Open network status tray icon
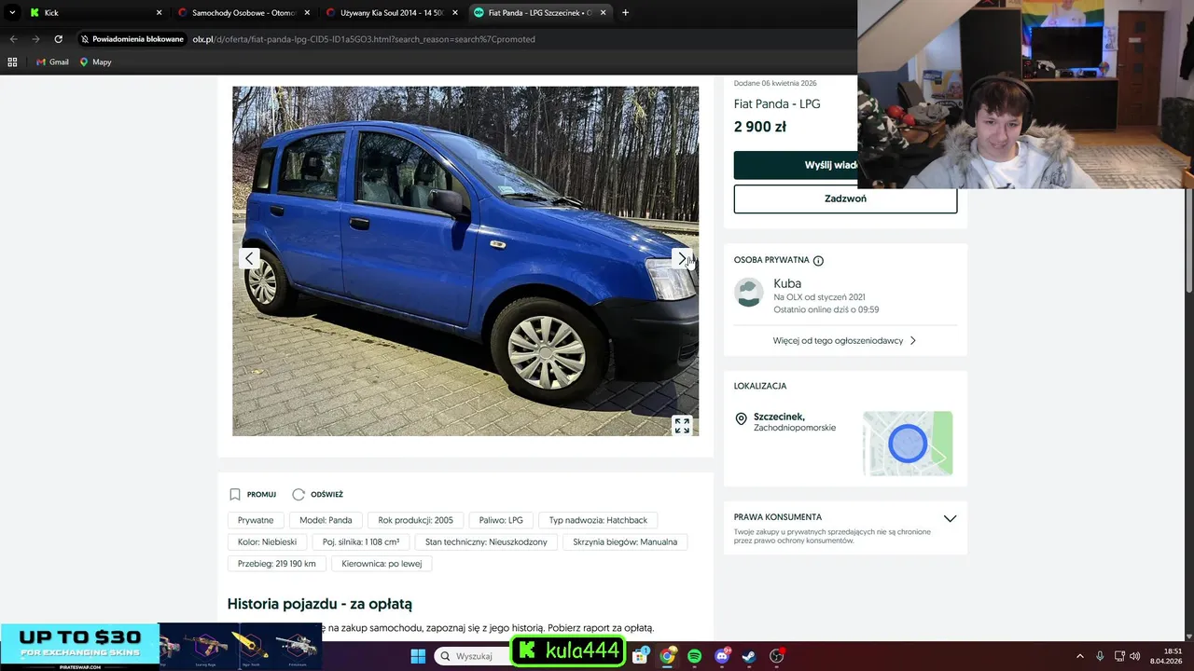This screenshot has height=671, width=1194. click(1119, 656)
